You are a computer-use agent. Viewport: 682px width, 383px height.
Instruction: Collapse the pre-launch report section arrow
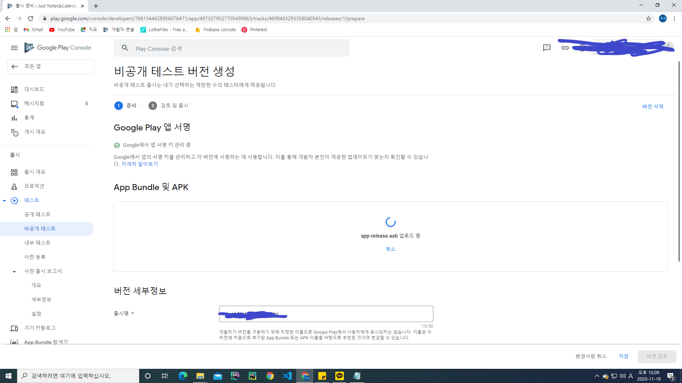tap(14, 272)
